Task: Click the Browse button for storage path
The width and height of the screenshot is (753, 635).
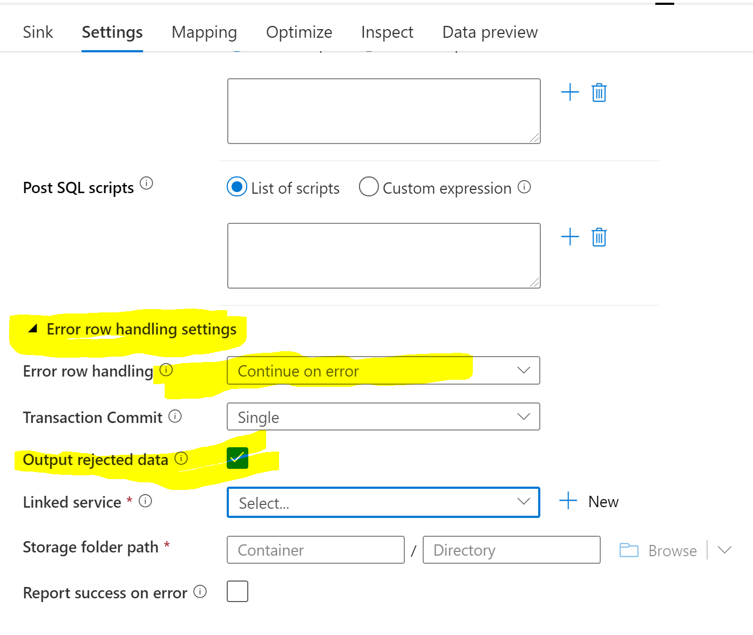Action: pos(672,550)
